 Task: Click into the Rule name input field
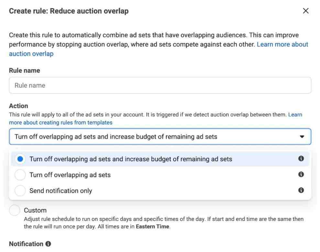(x=160, y=85)
